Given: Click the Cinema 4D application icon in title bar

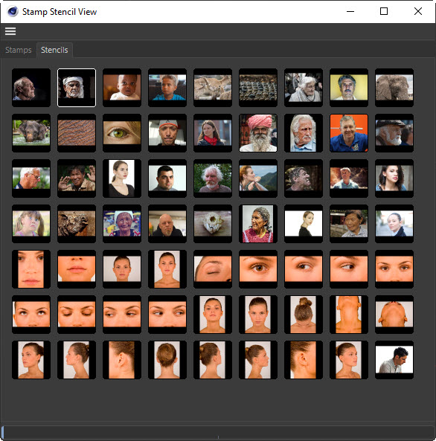Looking at the screenshot, I should click(13, 12).
